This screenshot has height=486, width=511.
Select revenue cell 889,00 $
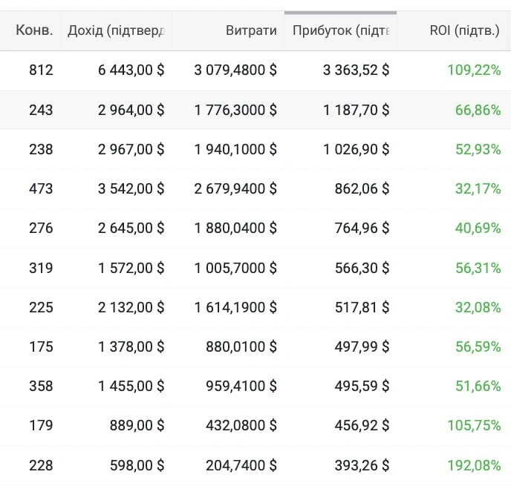[137, 425]
